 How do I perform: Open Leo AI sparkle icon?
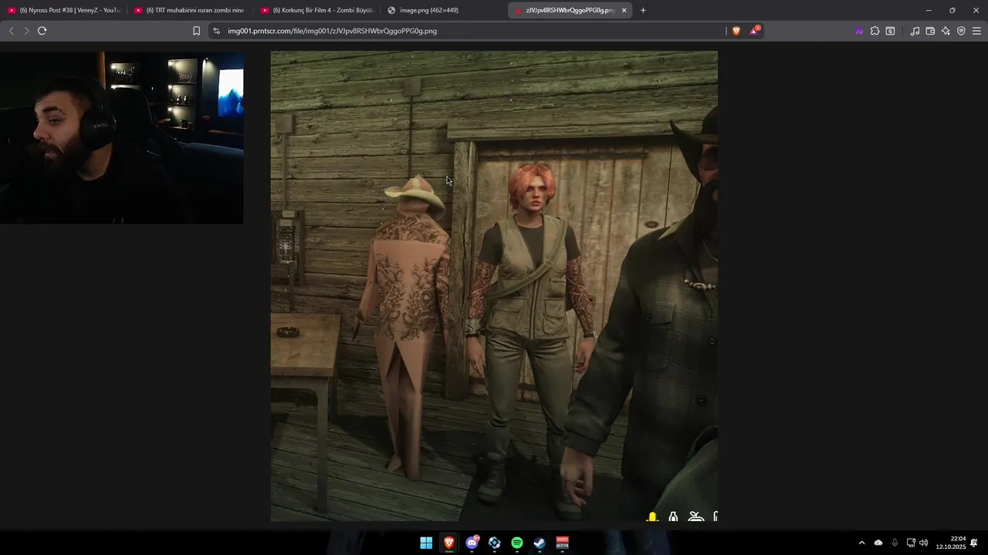click(946, 31)
